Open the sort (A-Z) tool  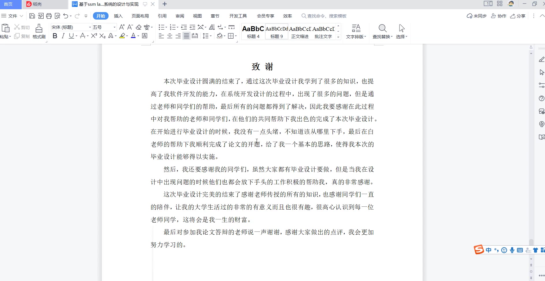pyautogui.click(x=212, y=27)
